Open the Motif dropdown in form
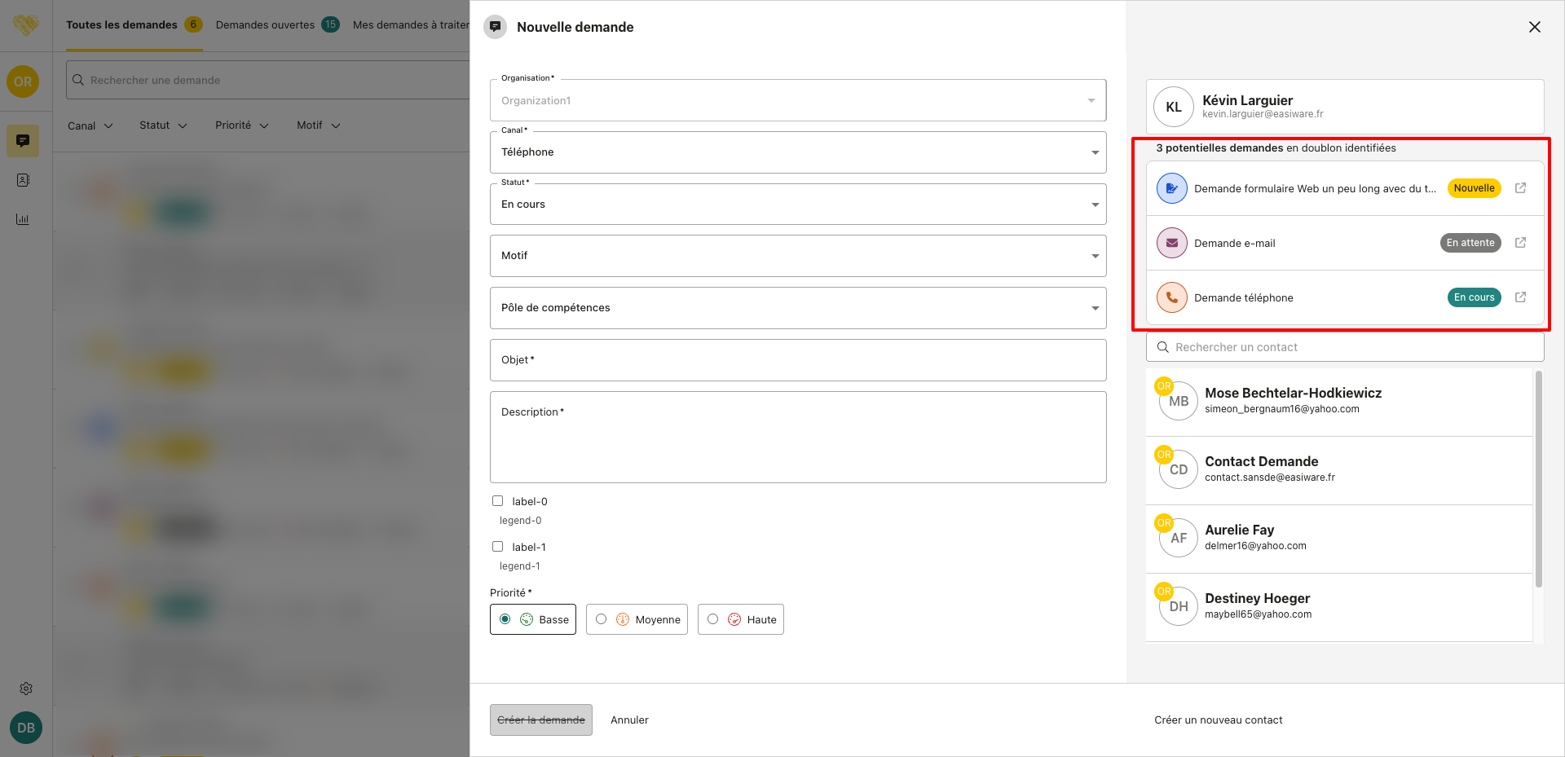Image resolution: width=1565 pixels, height=757 pixels. pos(797,256)
